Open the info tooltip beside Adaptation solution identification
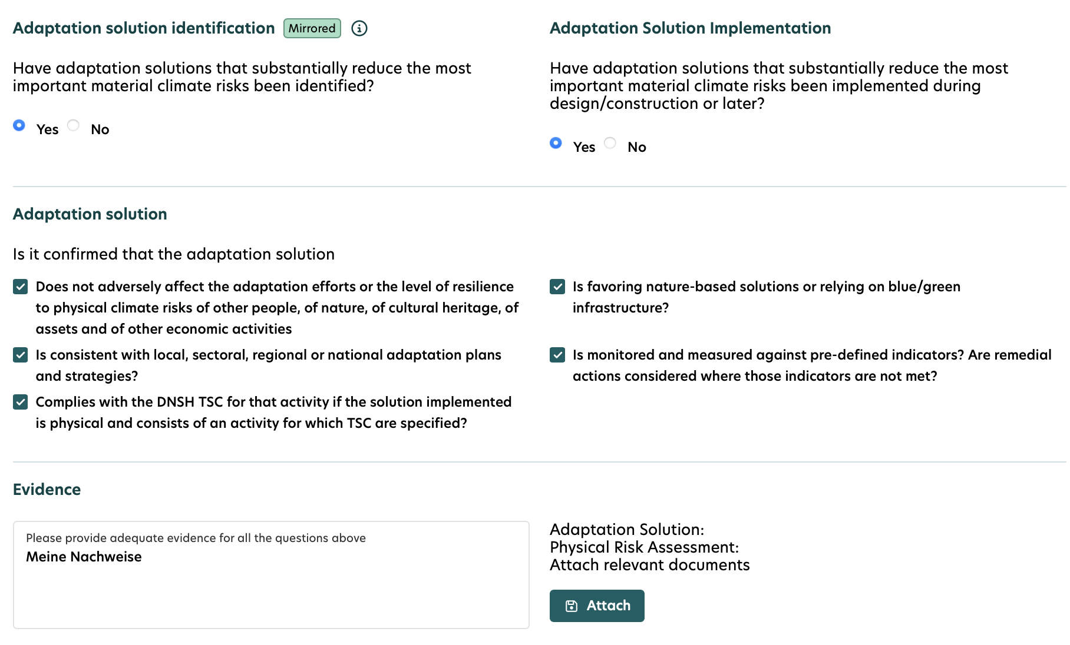This screenshot has width=1070, height=645. point(359,28)
